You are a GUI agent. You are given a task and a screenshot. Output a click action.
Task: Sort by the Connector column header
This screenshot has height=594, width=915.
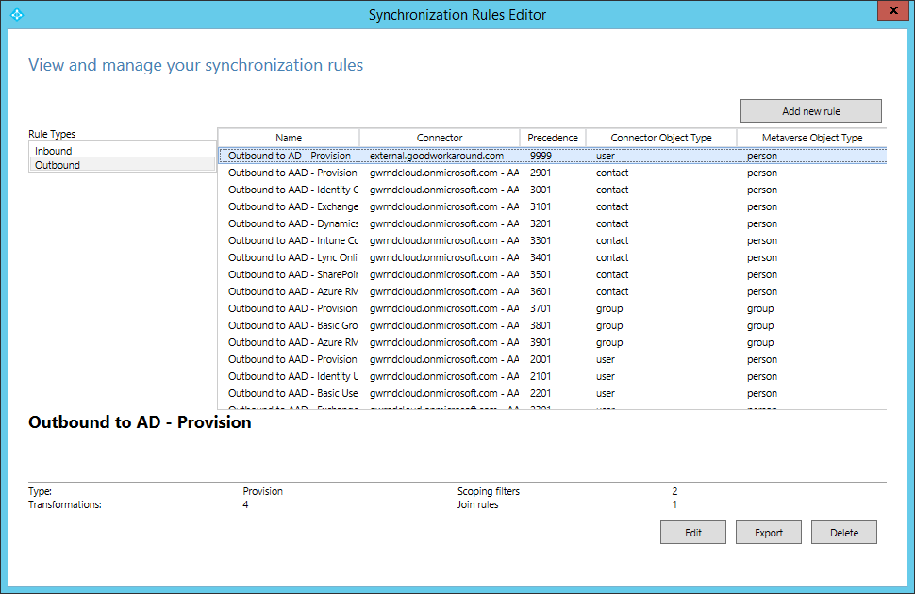click(x=440, y=138)
